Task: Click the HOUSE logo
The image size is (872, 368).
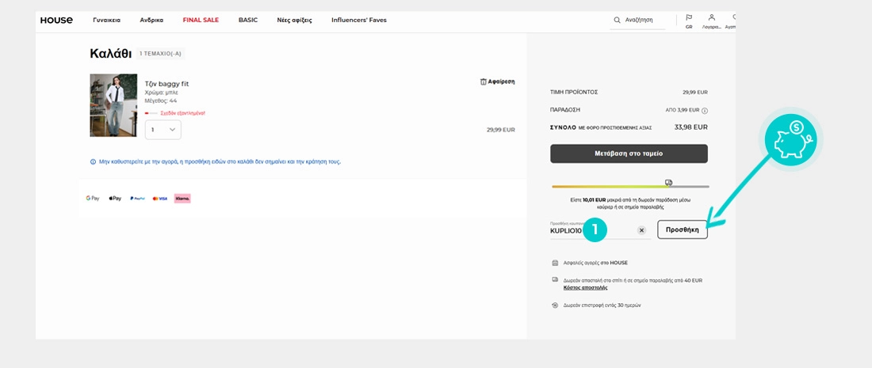Action: [56, 20]
